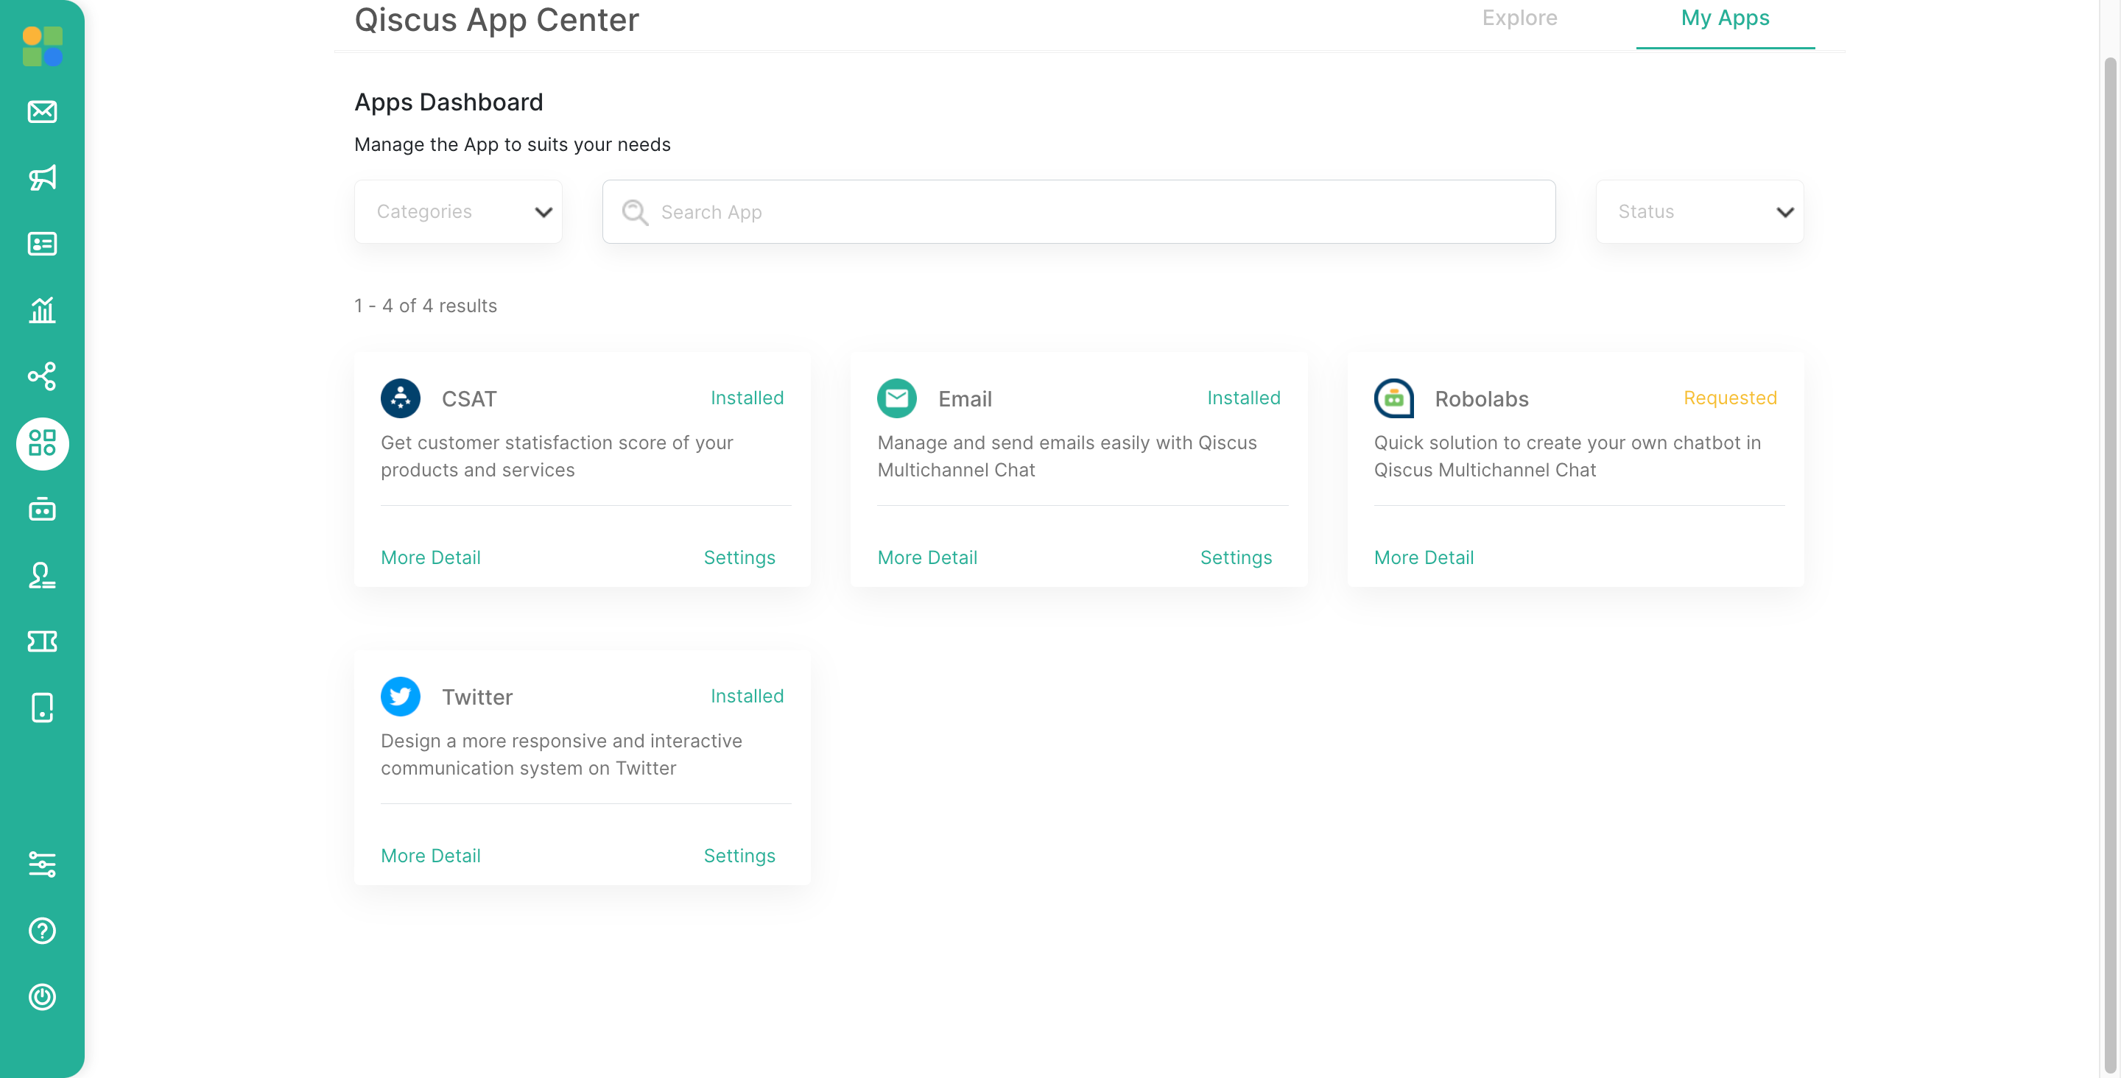Click the CSAT card title
The width and height of the screenshot is (2121, 1078).
tap(469, 398)
